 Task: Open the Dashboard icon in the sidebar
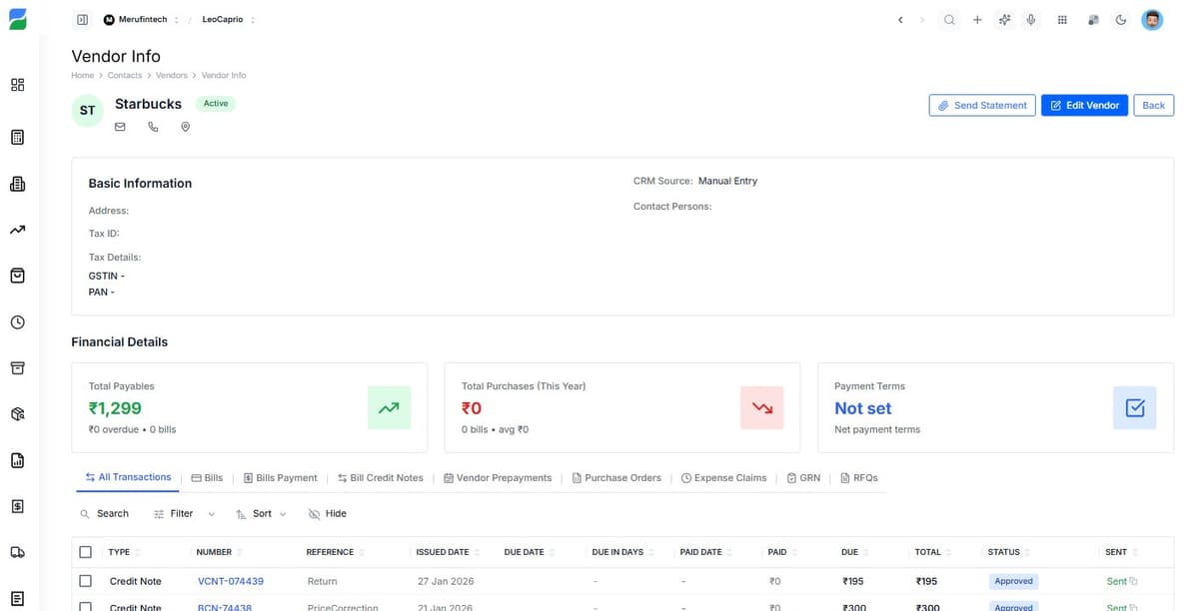tap(17, 85)
